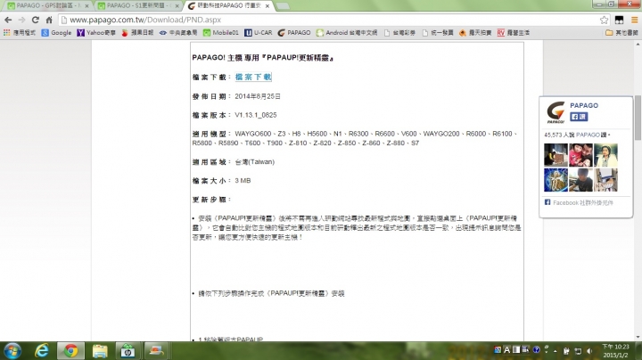The width and height of the screenshot is (642, 360).
Task: Click the PAPAGO logo in Facebook widget
Action: coord(556,112)
